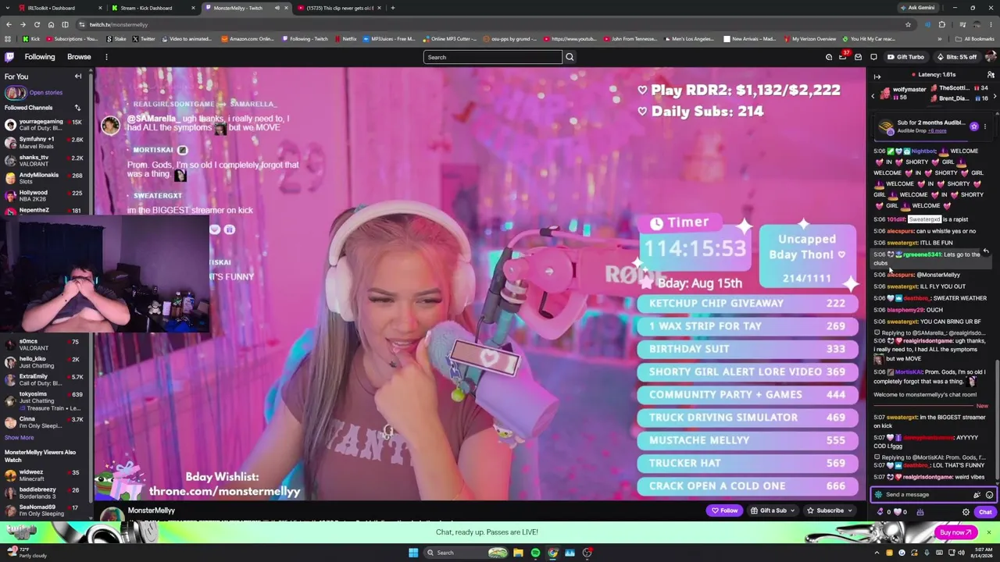Open the Windows Start menu
1000x562 pixels.
[413, 553]
